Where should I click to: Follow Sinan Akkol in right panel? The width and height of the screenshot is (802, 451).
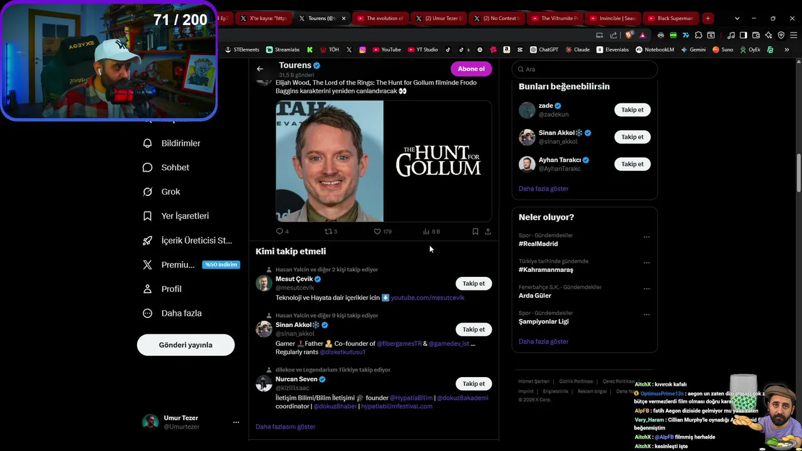pos(632,137)
